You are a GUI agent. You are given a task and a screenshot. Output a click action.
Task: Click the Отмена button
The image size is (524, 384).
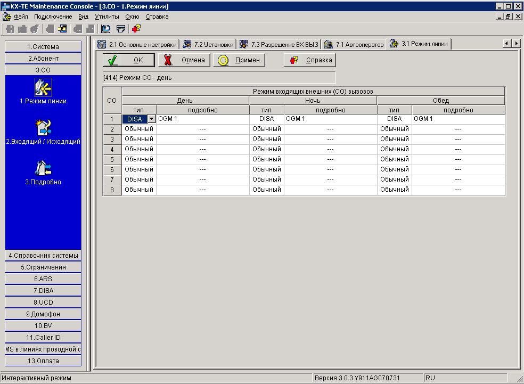coord(184,60)
